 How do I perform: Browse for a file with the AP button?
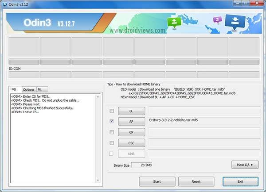[x=132, y=121]
